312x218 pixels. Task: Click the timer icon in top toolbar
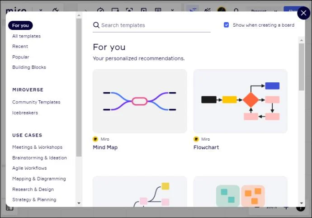(x=101, y=10)
